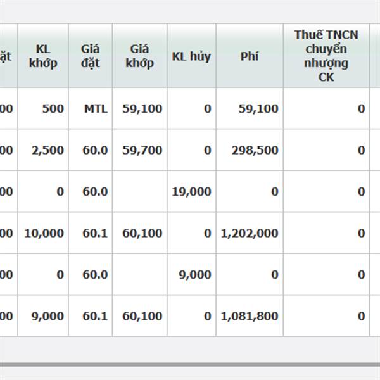Select Phí value 59,100 in the MTL row
Viewport: 380px width, 380px height.
click(250, 108)
